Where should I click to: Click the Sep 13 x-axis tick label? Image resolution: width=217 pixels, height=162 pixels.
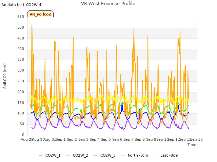pos(197,139)
